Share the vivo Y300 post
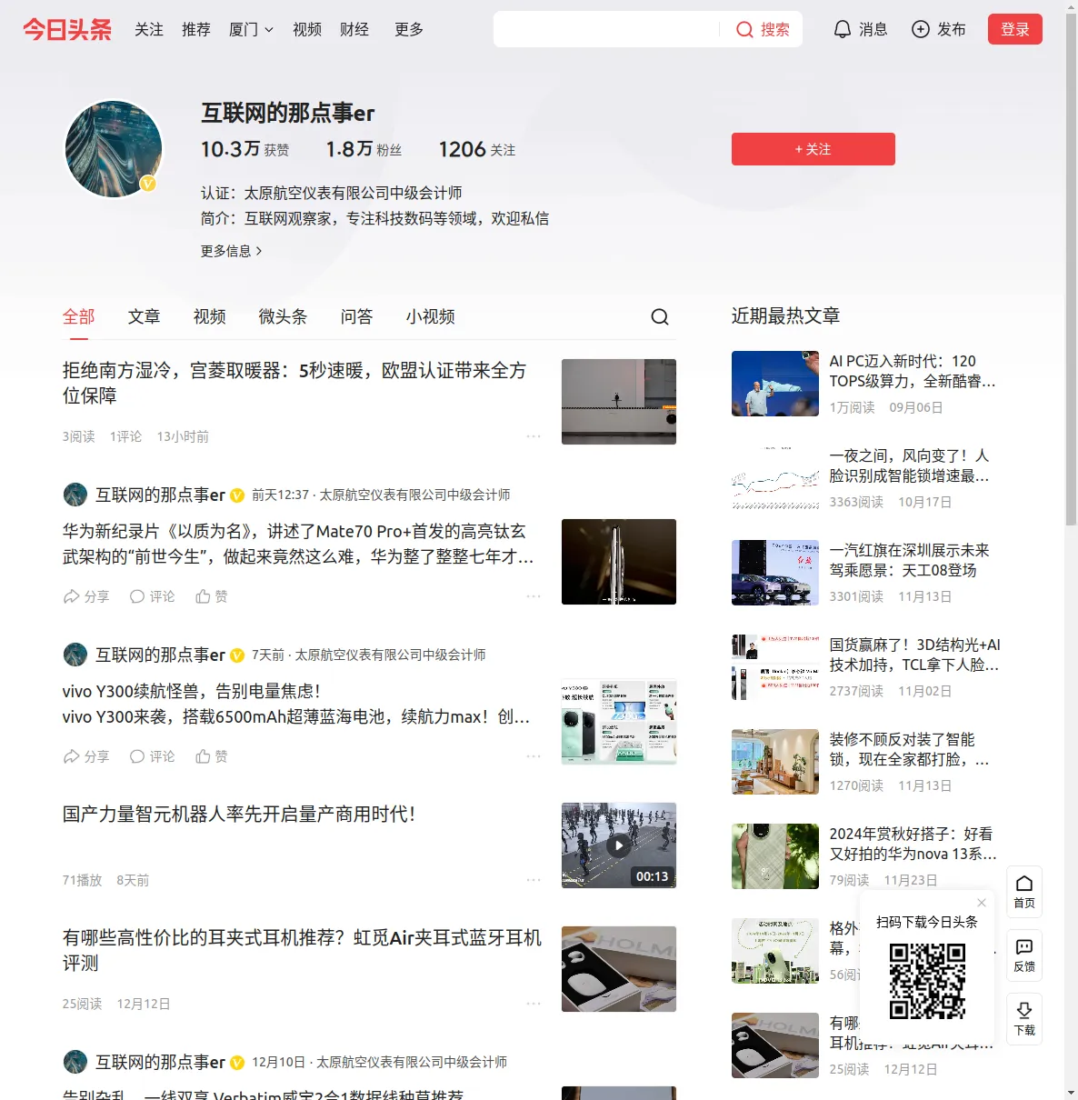 tap(85, 756)
